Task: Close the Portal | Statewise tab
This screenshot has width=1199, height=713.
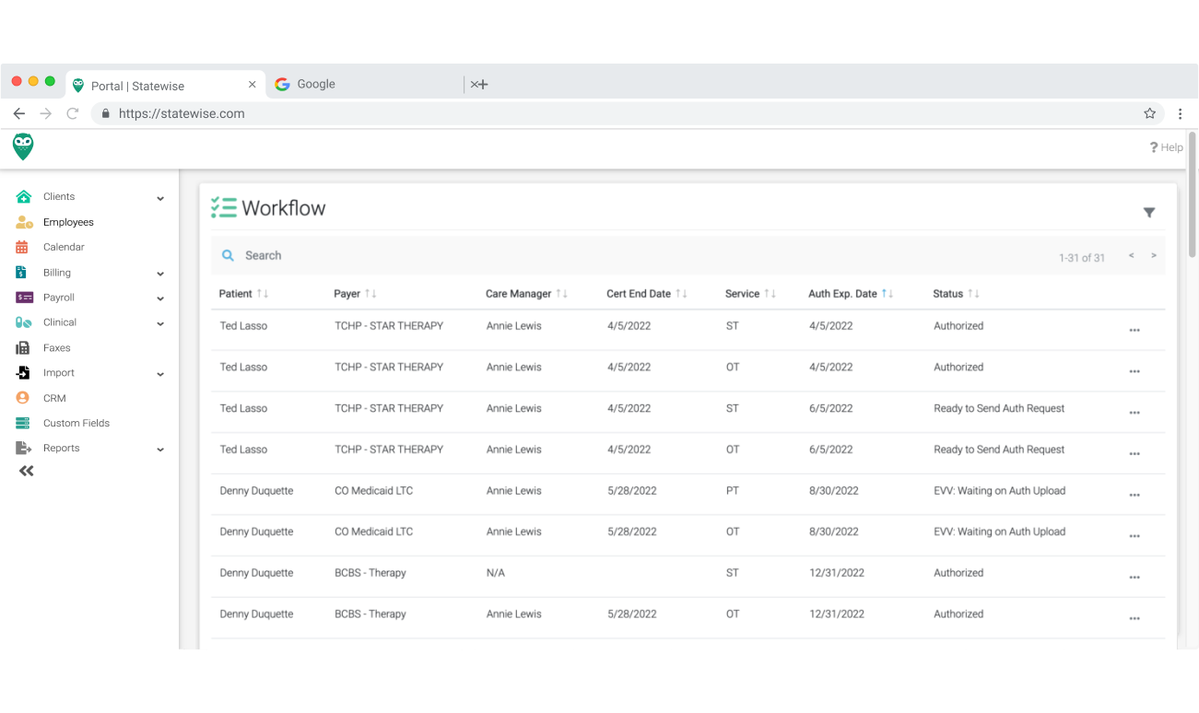Action: (x=253, y=85)
